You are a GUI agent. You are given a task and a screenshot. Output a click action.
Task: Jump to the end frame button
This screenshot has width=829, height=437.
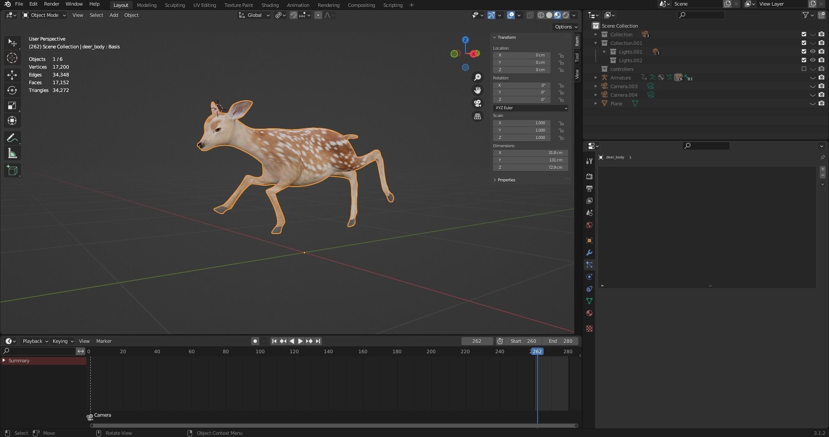tap(318, 341)
